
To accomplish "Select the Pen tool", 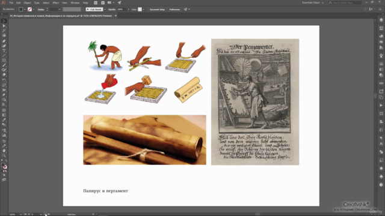I will pyautogui.click(x=4, y=41).
